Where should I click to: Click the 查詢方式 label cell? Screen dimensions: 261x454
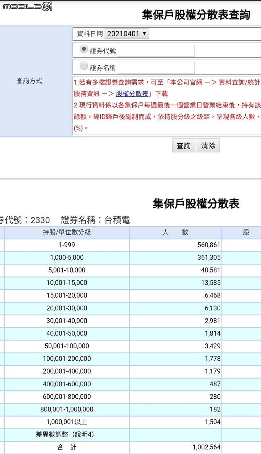click(29, 81)
